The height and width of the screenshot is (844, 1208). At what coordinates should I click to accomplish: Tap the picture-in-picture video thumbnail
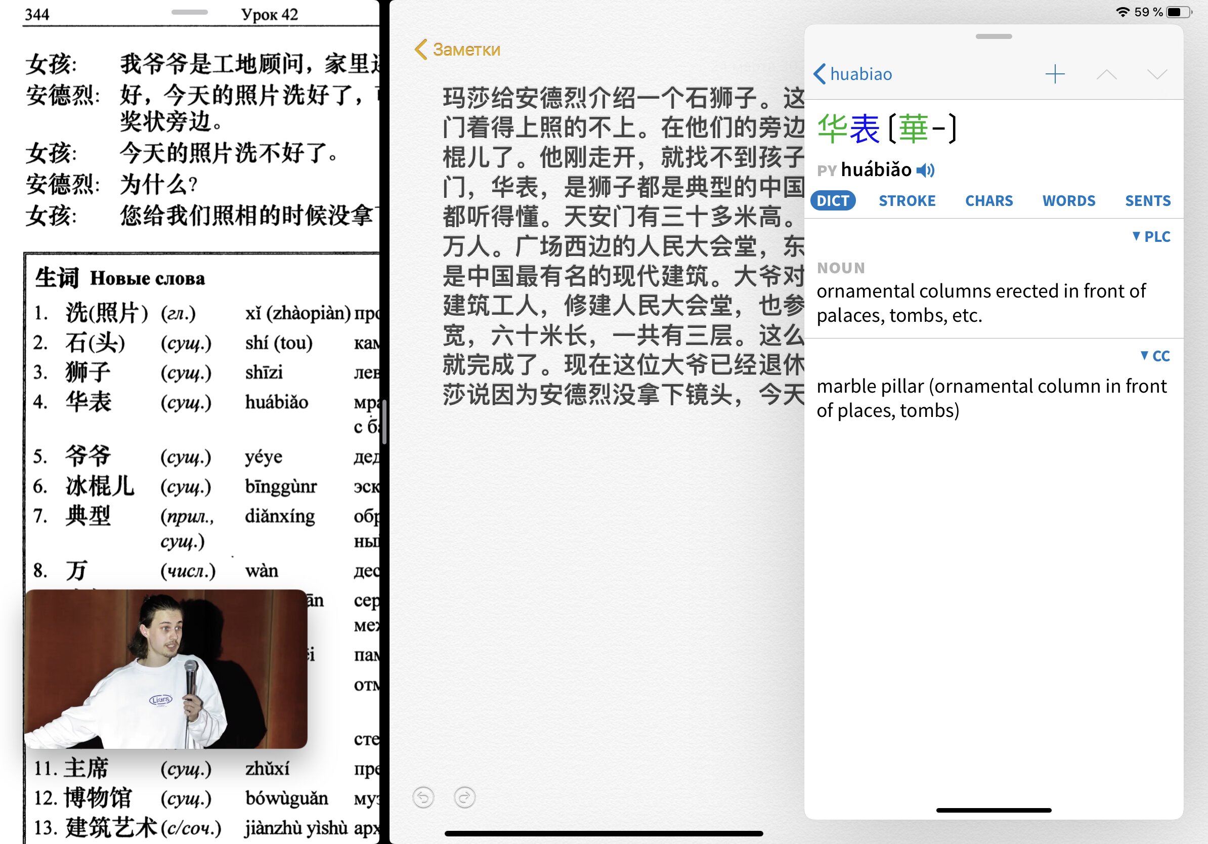pos(166,669)
